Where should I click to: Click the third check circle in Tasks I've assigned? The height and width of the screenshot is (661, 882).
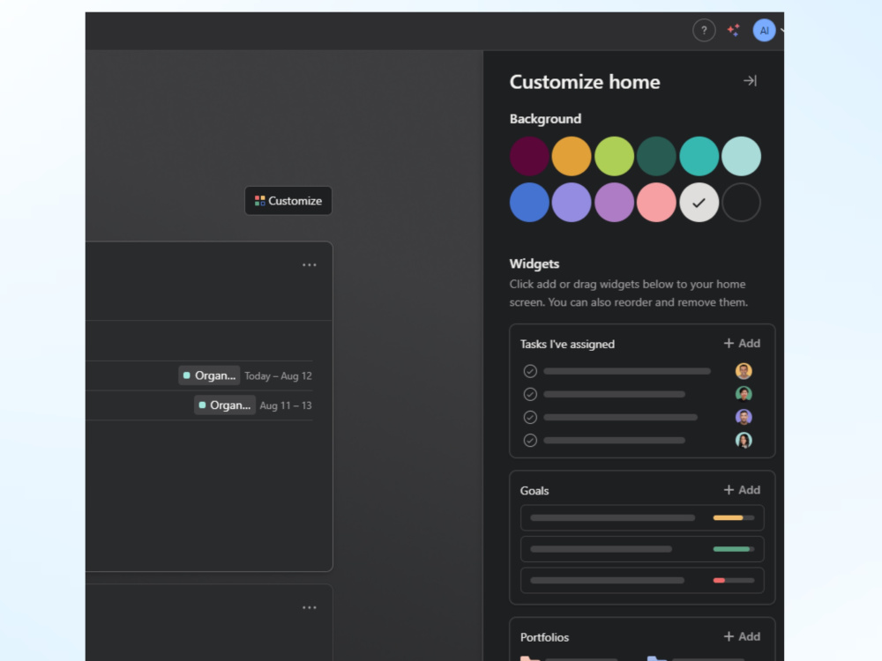tap(530, 417)
